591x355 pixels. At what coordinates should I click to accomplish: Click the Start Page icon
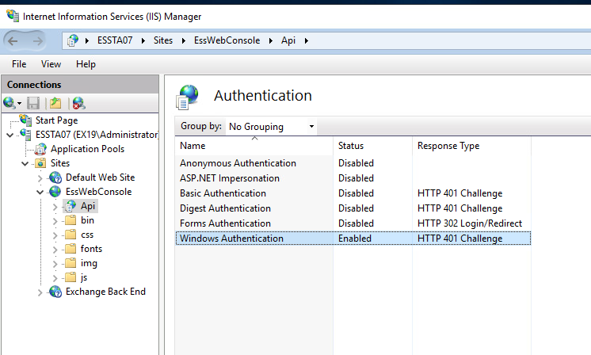coord(25,120)
